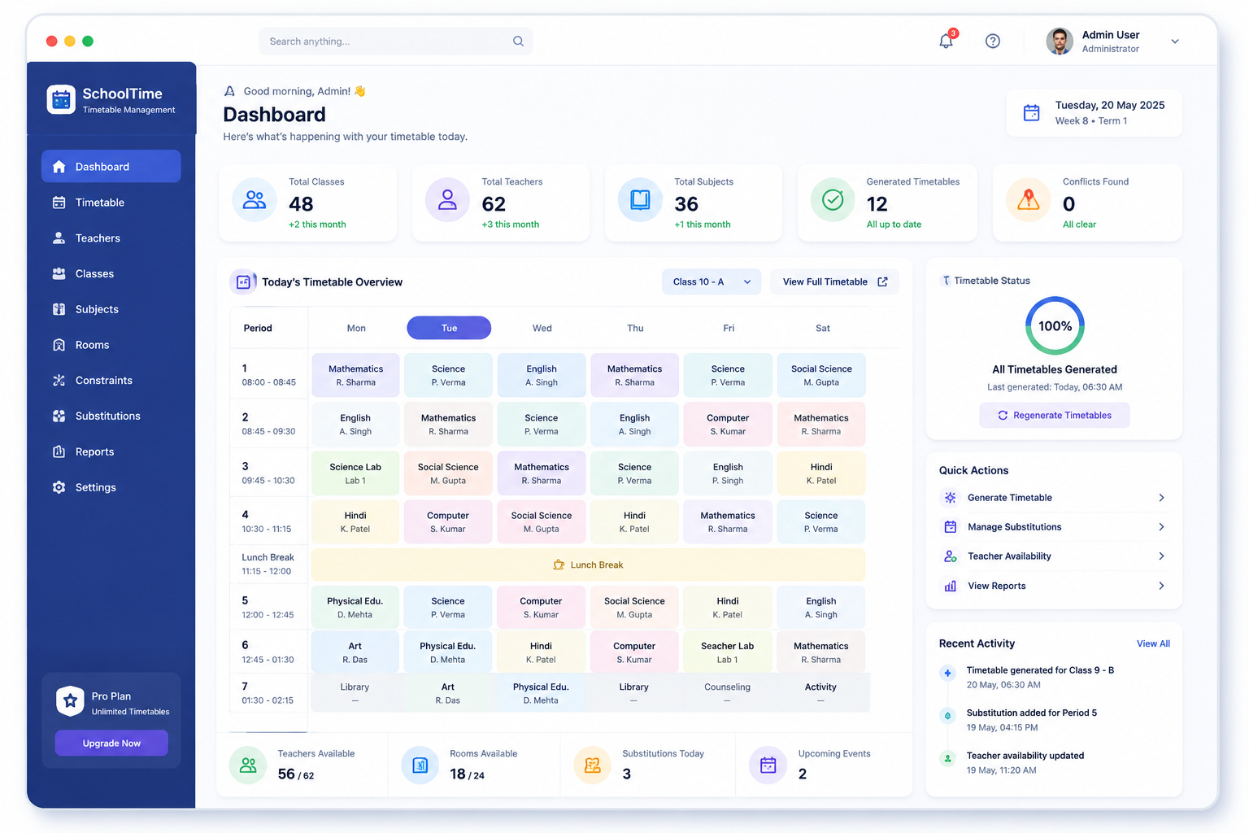
Task: Click the Lunch Break cup icon
Action: point(559,565)
